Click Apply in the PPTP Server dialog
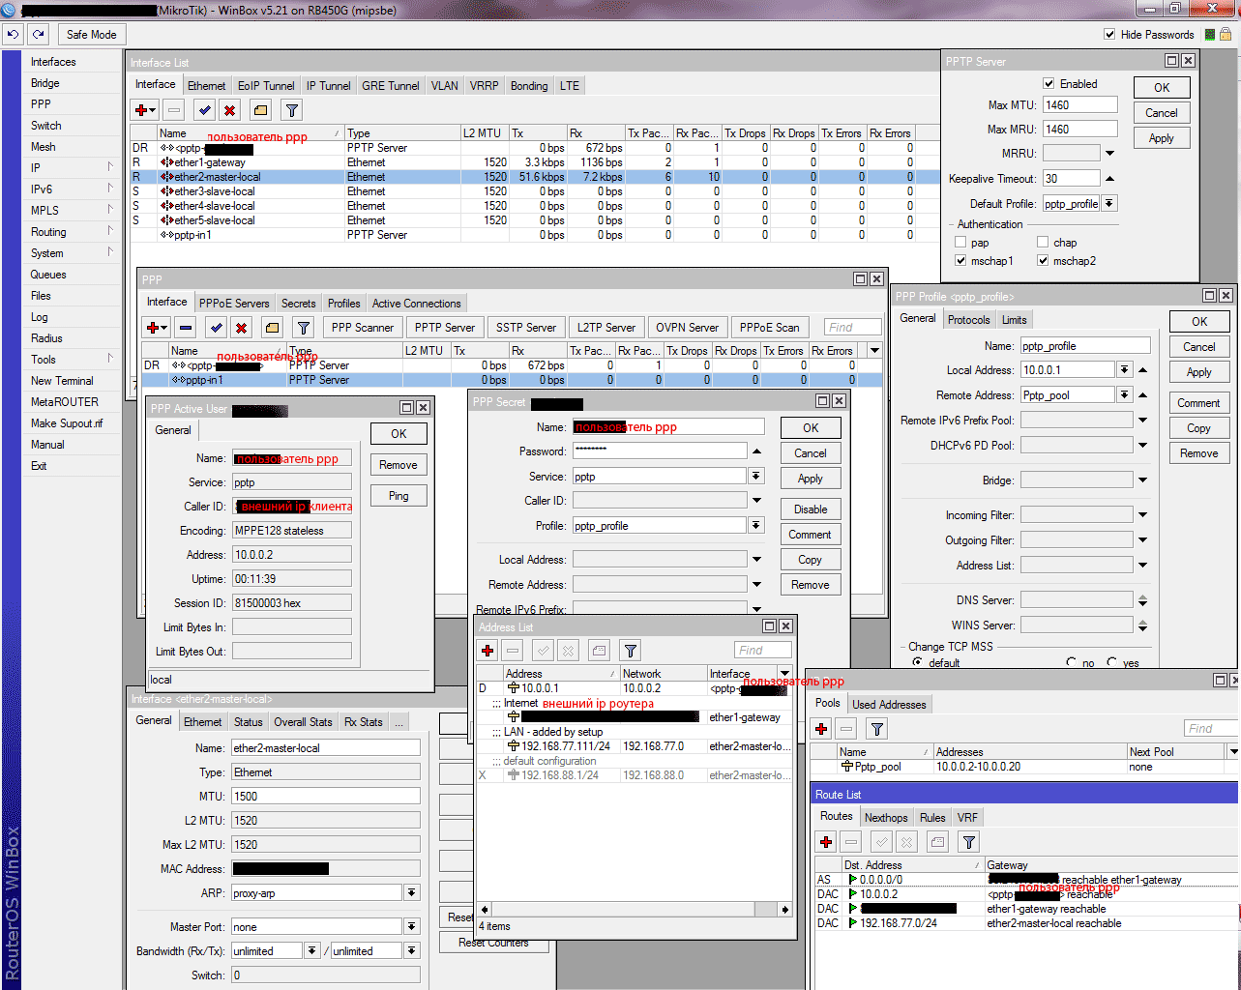1241x990 pixels. point(1162,138)
